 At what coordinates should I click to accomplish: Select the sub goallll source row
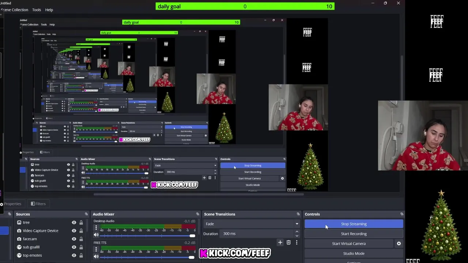tap(50, 247)
